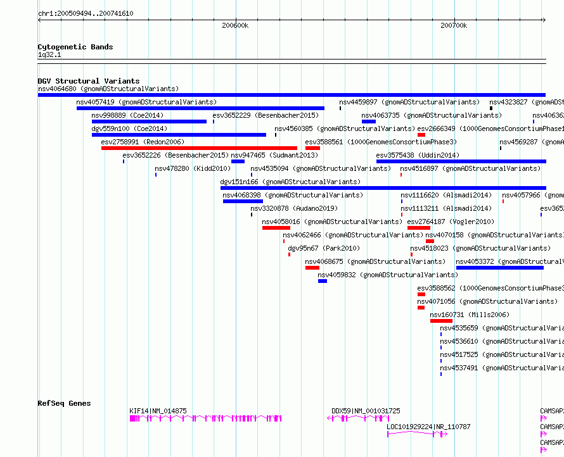Click the esv3652226 (Besenbacher2015) label
Viewport: 564px width, 457px height.
(x=176, y=155)
